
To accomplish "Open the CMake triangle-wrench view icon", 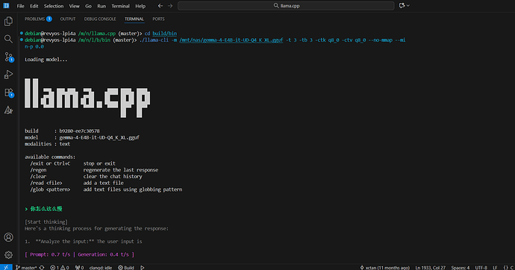I will click(8, 110).
